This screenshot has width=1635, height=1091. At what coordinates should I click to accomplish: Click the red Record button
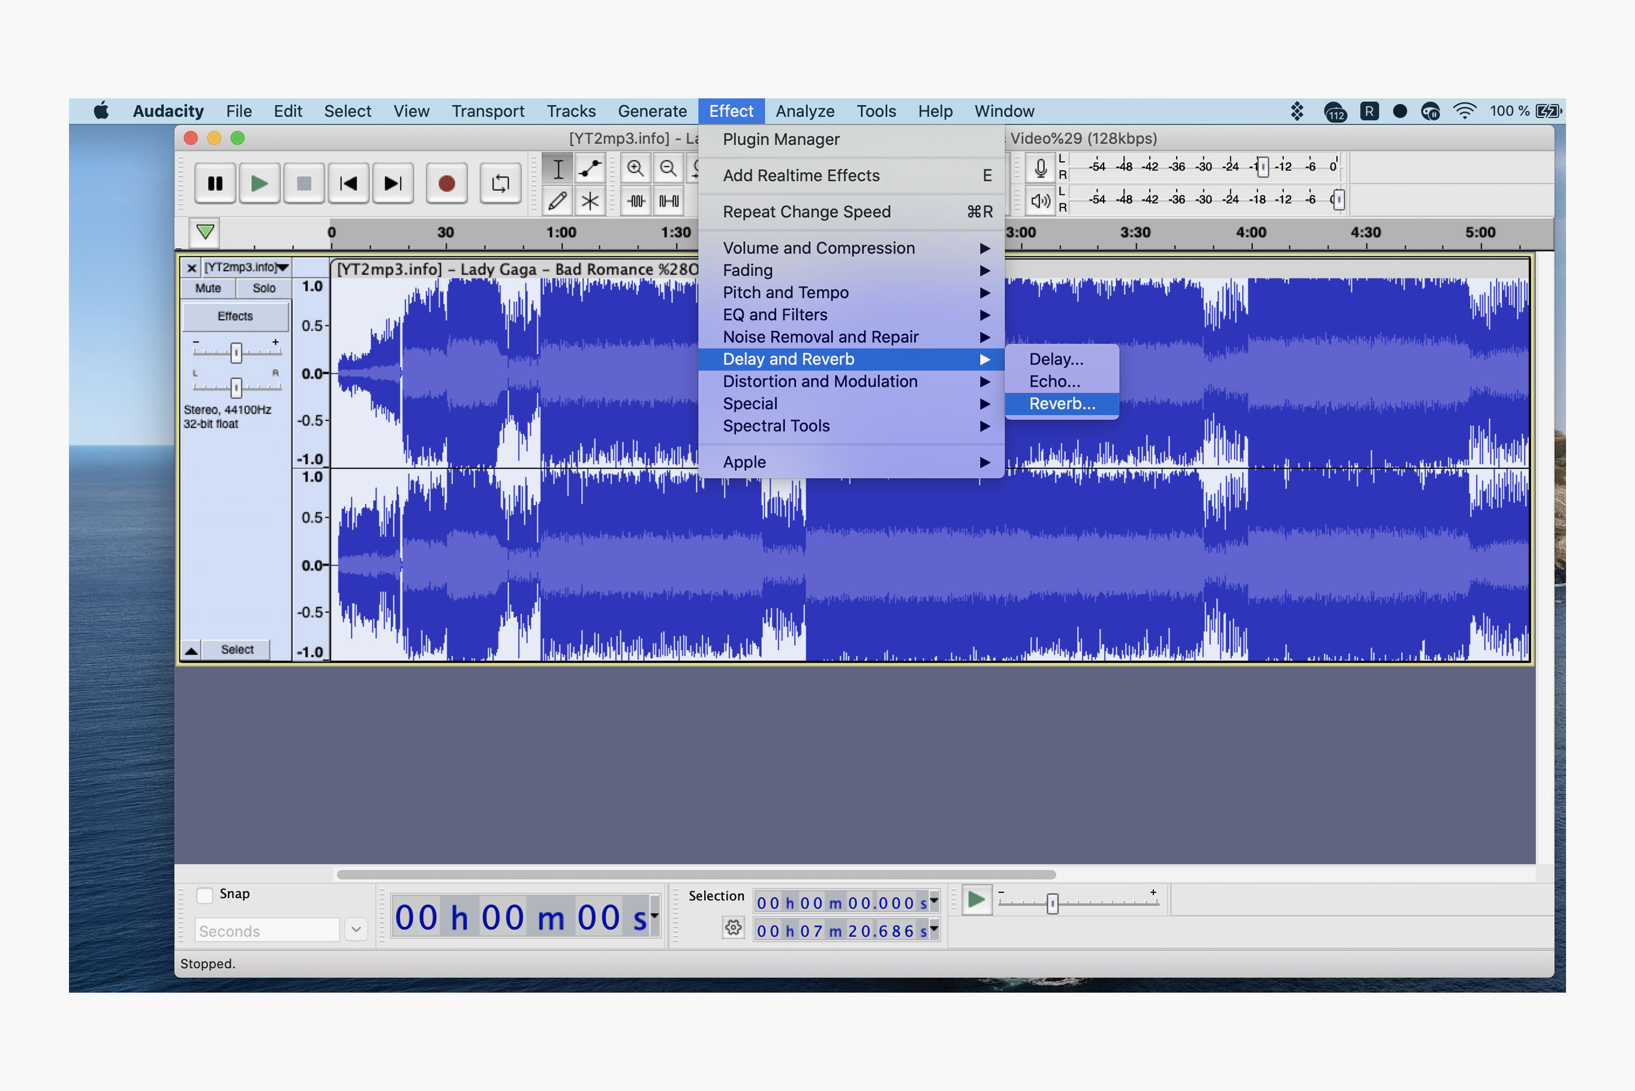(447, 184)
